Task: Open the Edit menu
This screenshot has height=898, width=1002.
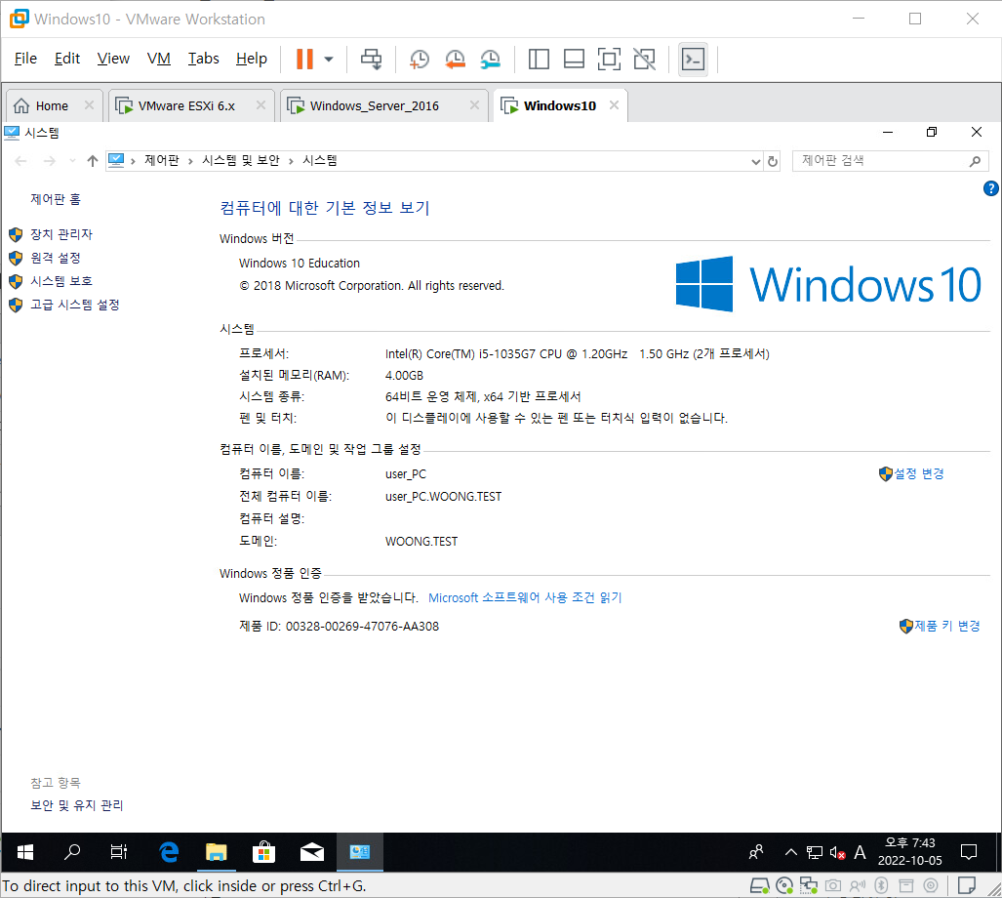Action: click(67, 59)
